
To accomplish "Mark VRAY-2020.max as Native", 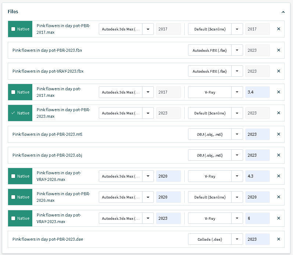I will pyautogui.click(x=14, y=176).
